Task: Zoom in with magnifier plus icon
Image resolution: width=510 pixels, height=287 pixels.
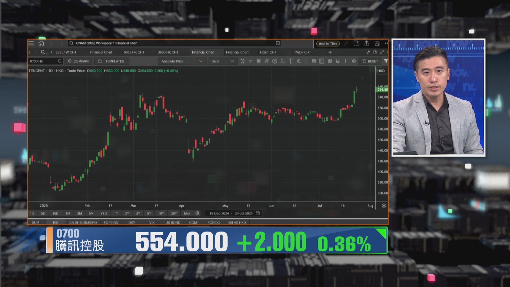Action: 299,61
